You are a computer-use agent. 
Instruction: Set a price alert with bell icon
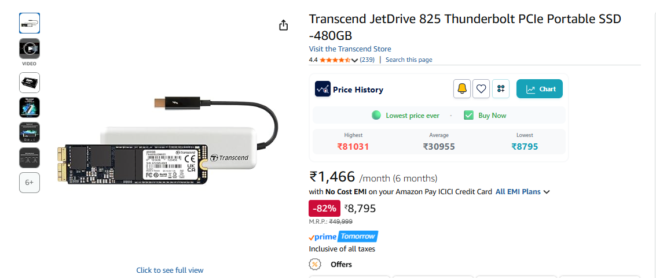pyautogui.click(x=461, y=88)
